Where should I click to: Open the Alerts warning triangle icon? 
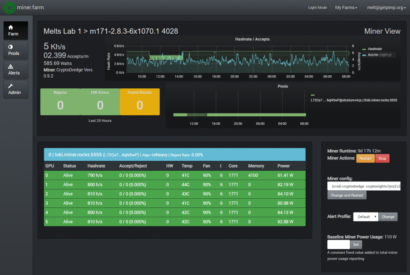pyautogui.click(x=11, y=66)
